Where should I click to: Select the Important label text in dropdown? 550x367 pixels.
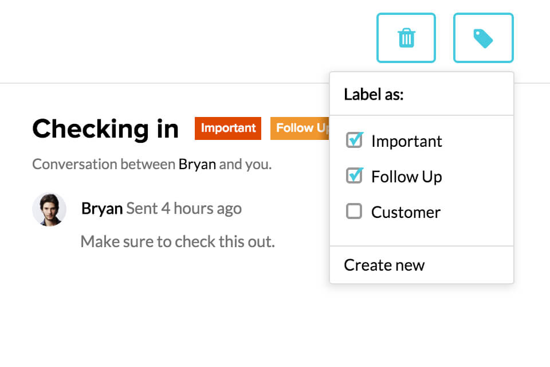(406, 141)
